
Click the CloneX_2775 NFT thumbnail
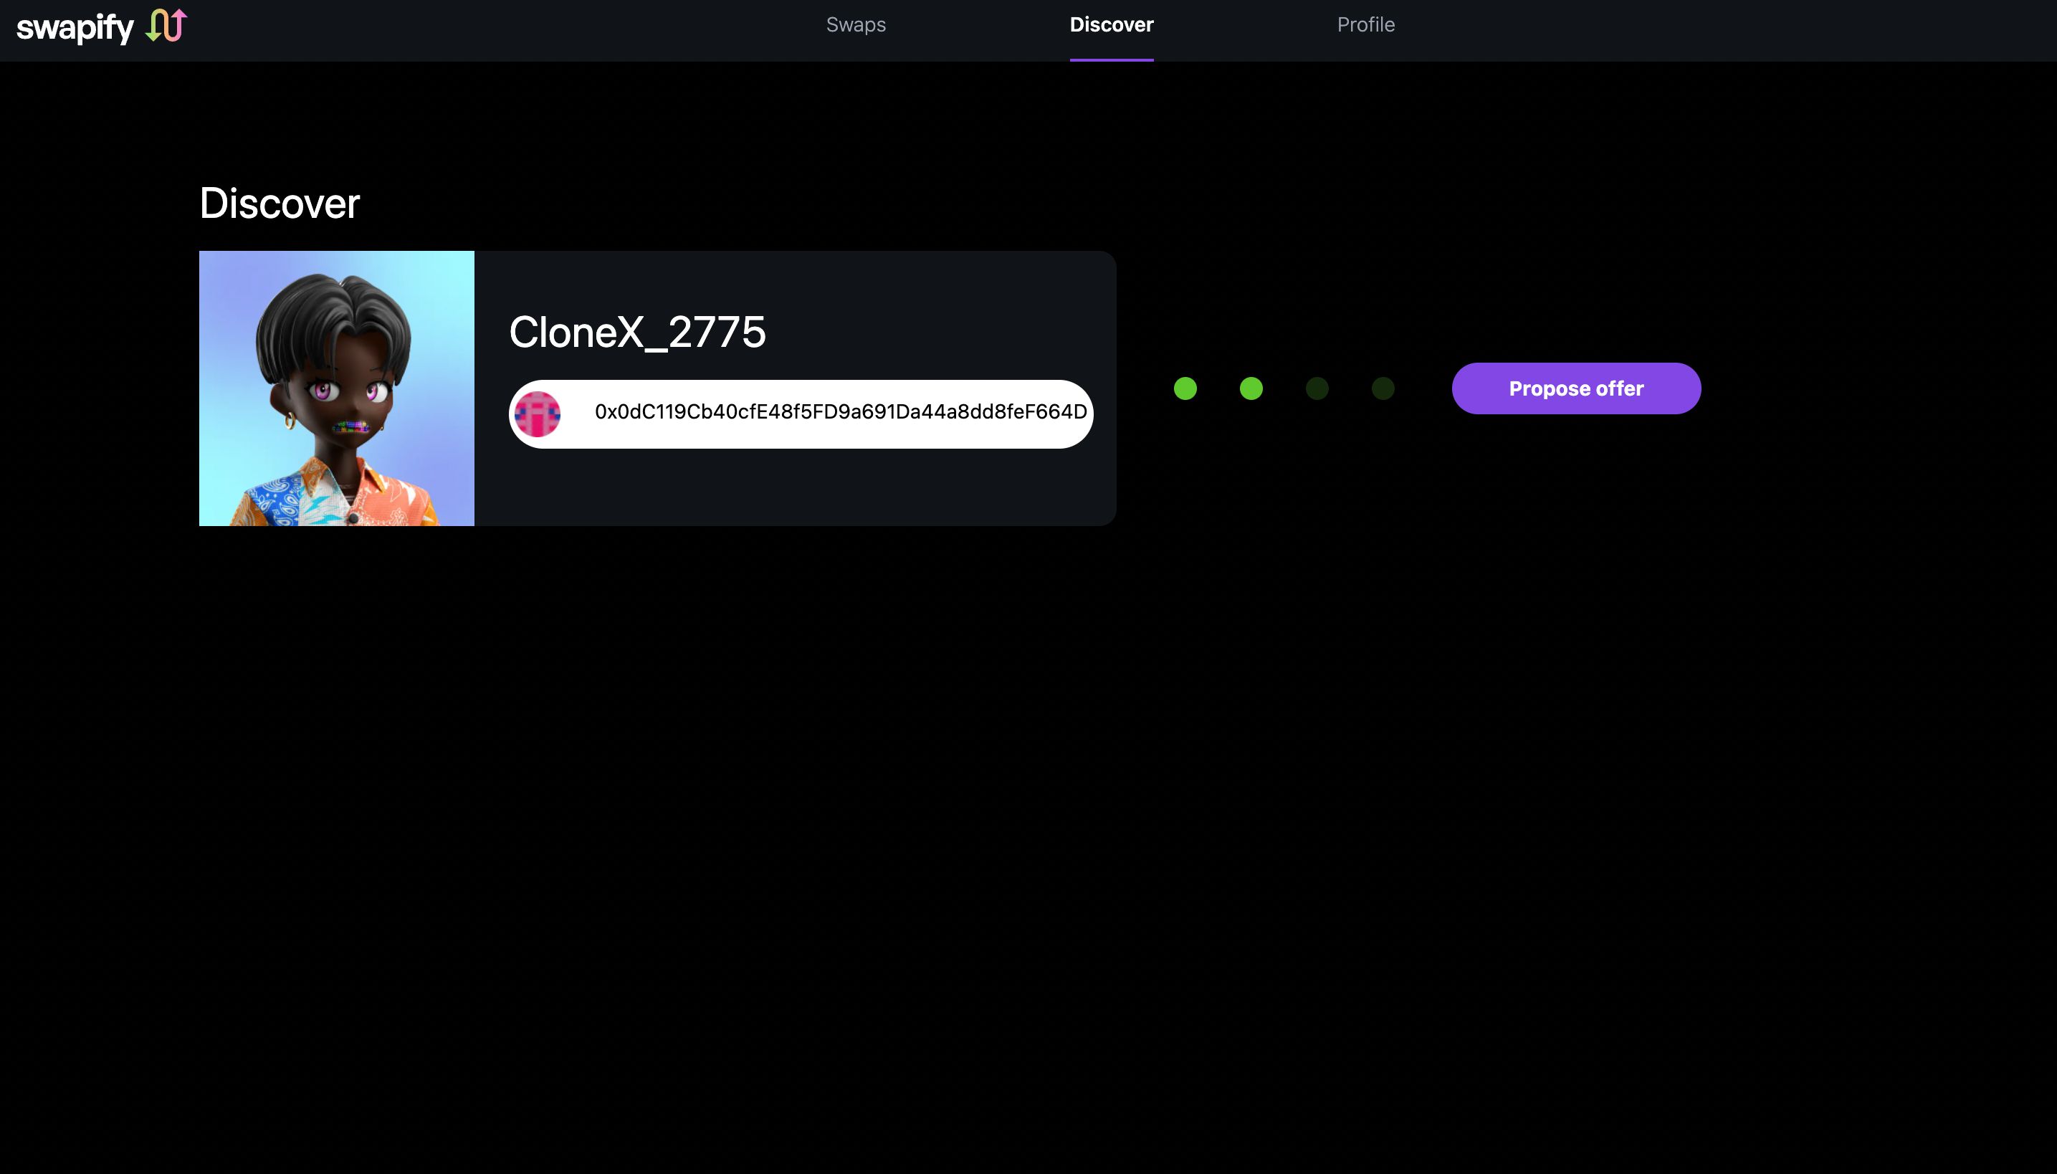coord(336,388)
